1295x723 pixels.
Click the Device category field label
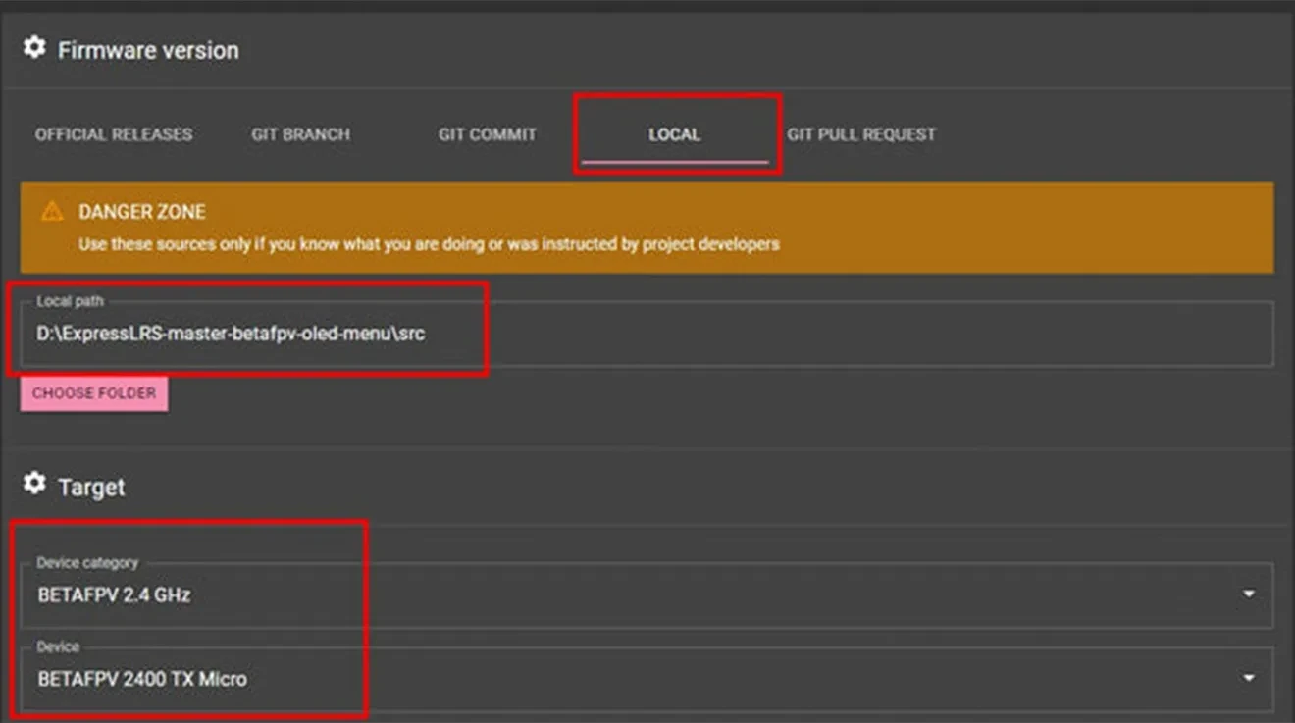coord(87,563)
